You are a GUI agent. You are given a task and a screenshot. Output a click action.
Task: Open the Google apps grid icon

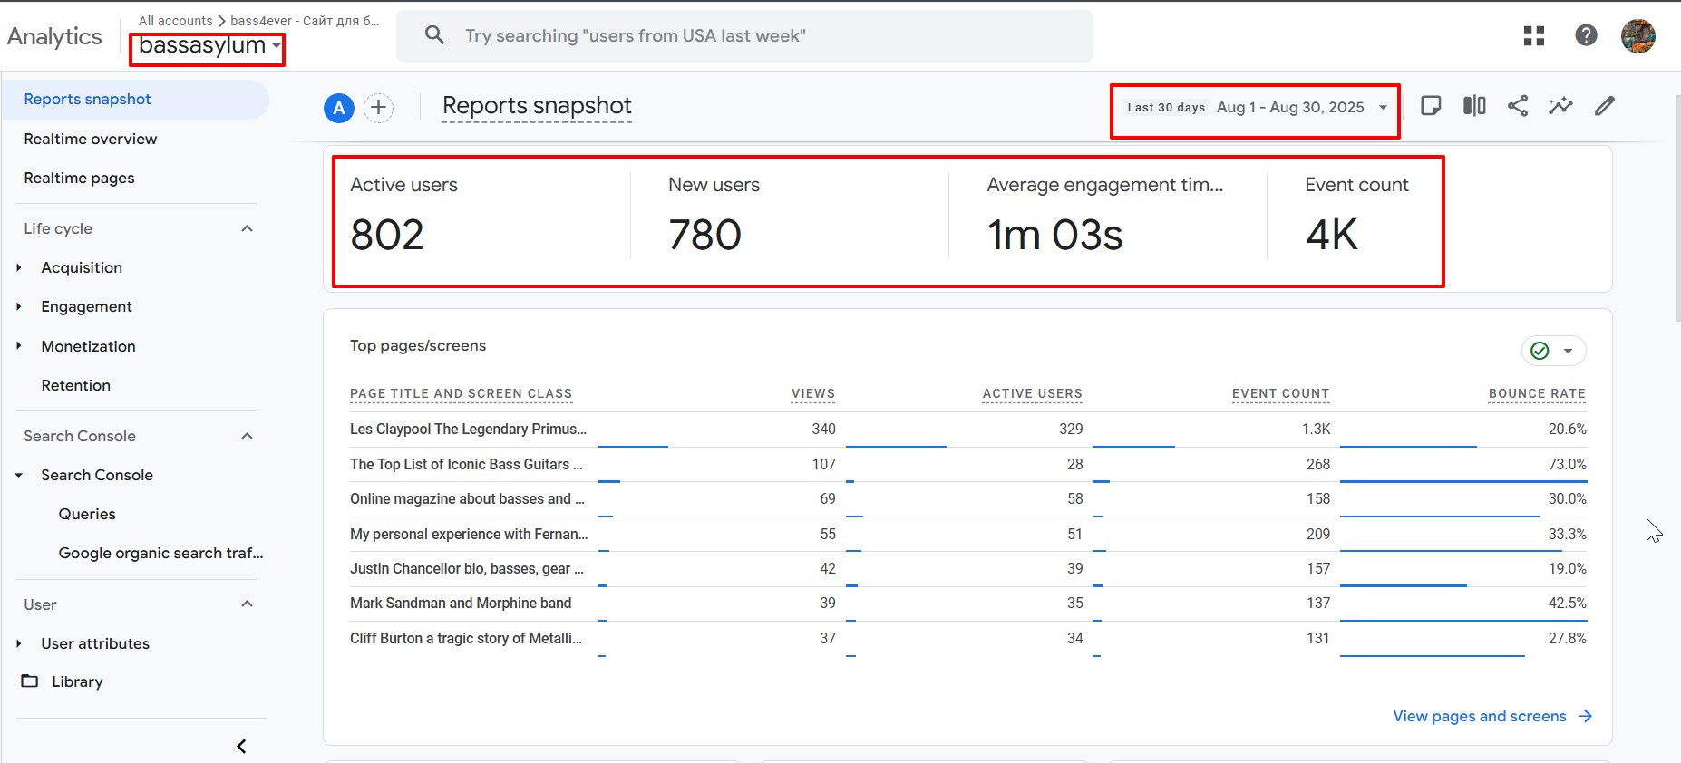tap(1534, 36)
